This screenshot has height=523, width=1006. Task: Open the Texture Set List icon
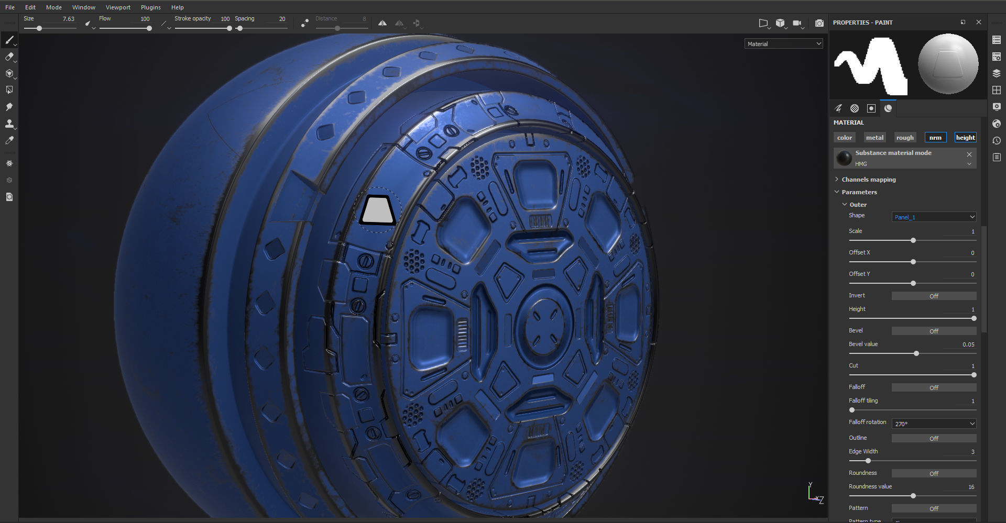(997, 40)
